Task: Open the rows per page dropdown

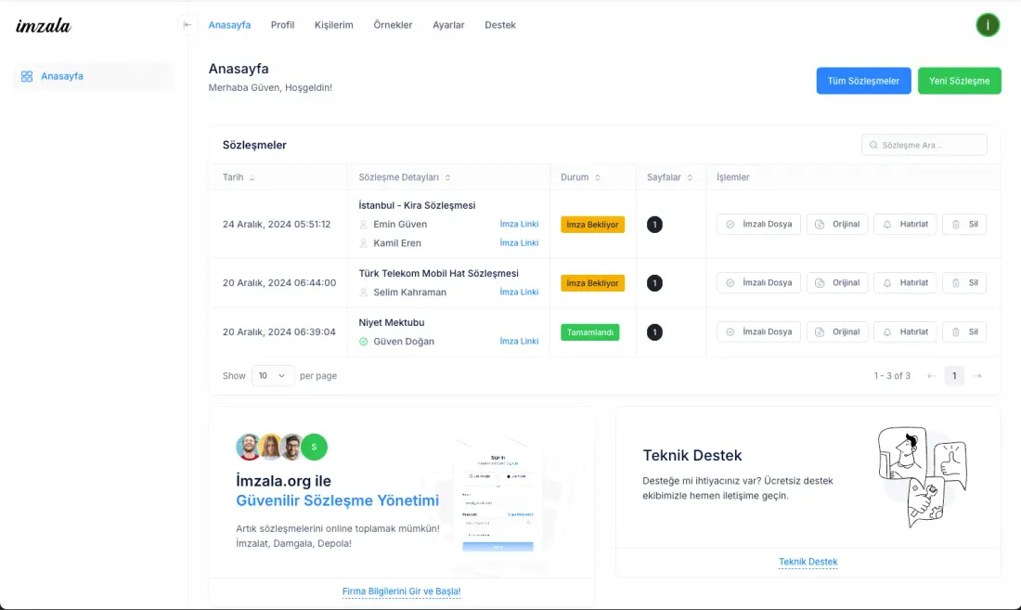Action: 273,376
